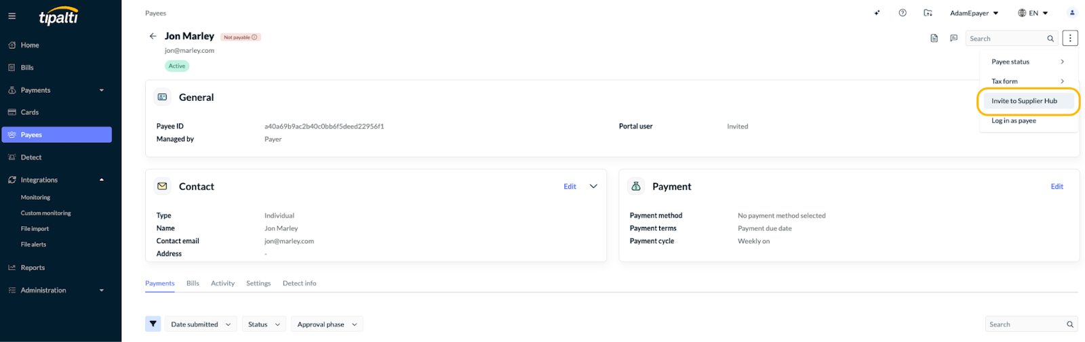Open the user profile avatar icon
This screenshot has height=342, width=1085.
tap(1072, 13)
